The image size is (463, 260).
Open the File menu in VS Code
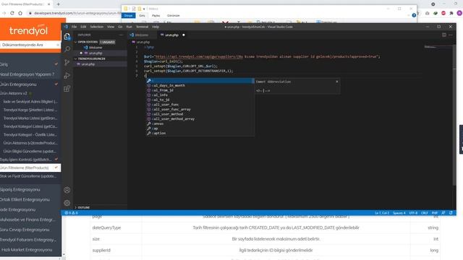(74, 27)
